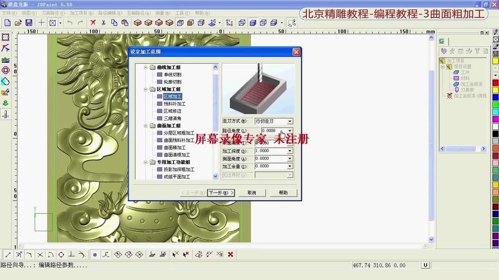Click the tree list scroll-down arrow in dialog

[x=216, y=176]
